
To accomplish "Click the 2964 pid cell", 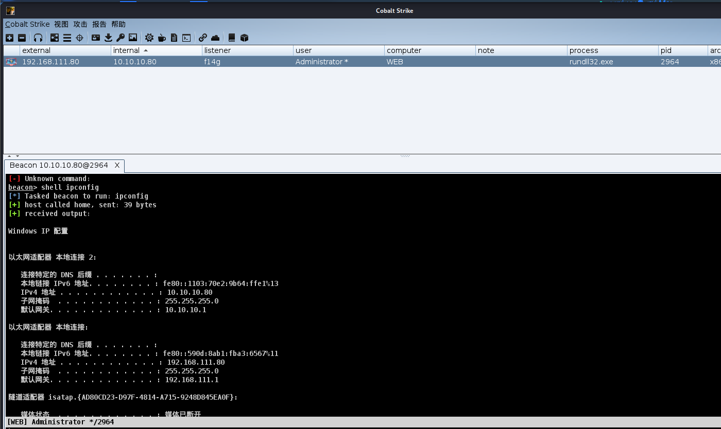I will pos(683,62).
